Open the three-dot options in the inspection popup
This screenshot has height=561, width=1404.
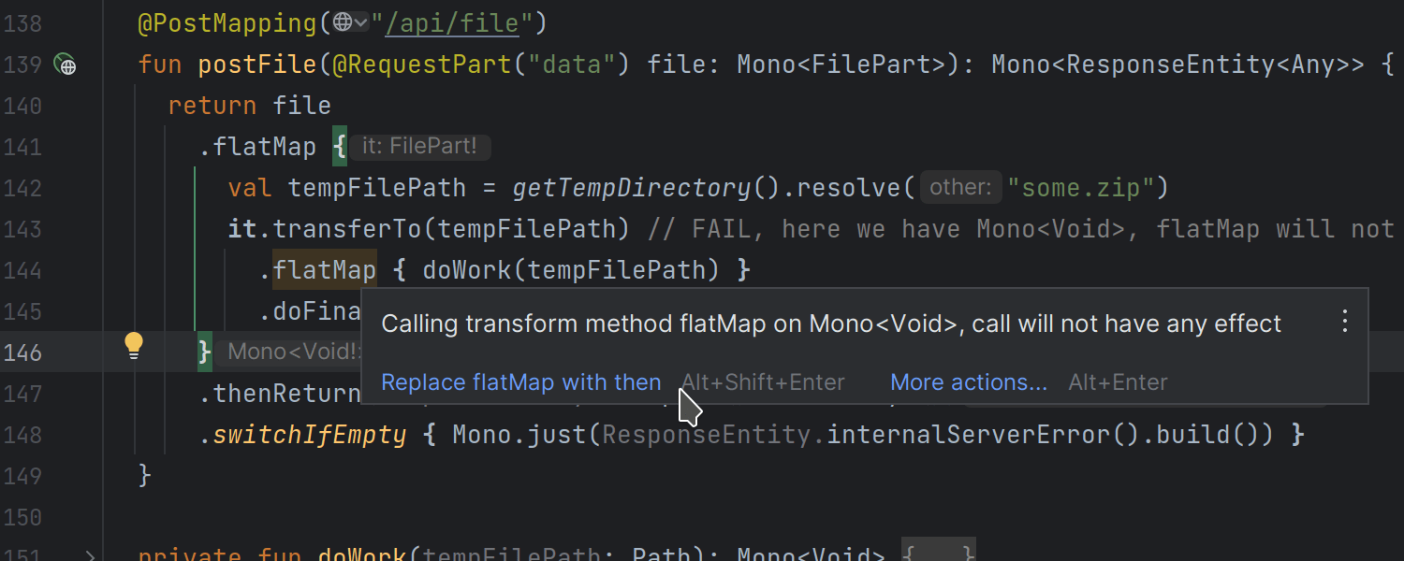tap(1345, 323)
